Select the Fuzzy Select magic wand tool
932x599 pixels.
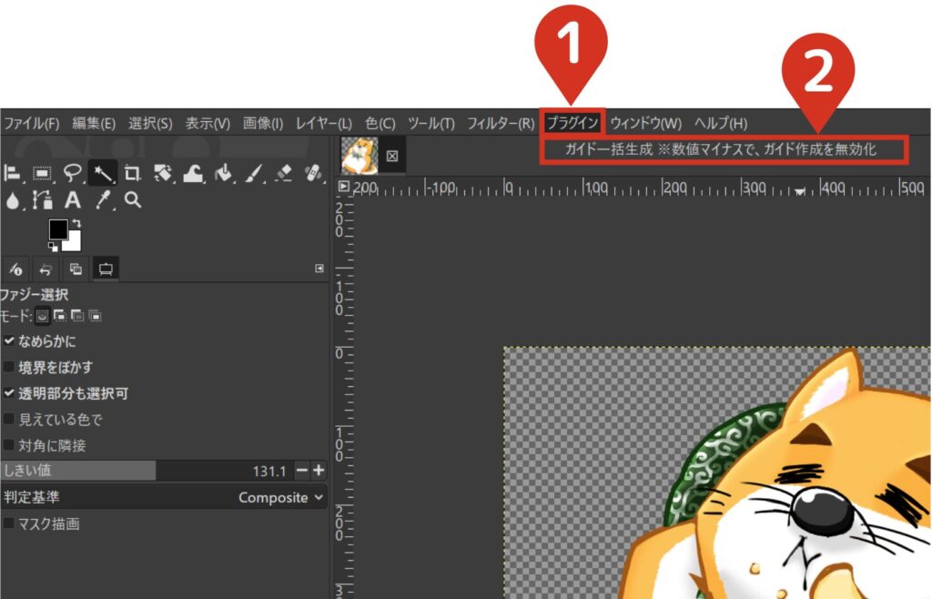point(102,173)
